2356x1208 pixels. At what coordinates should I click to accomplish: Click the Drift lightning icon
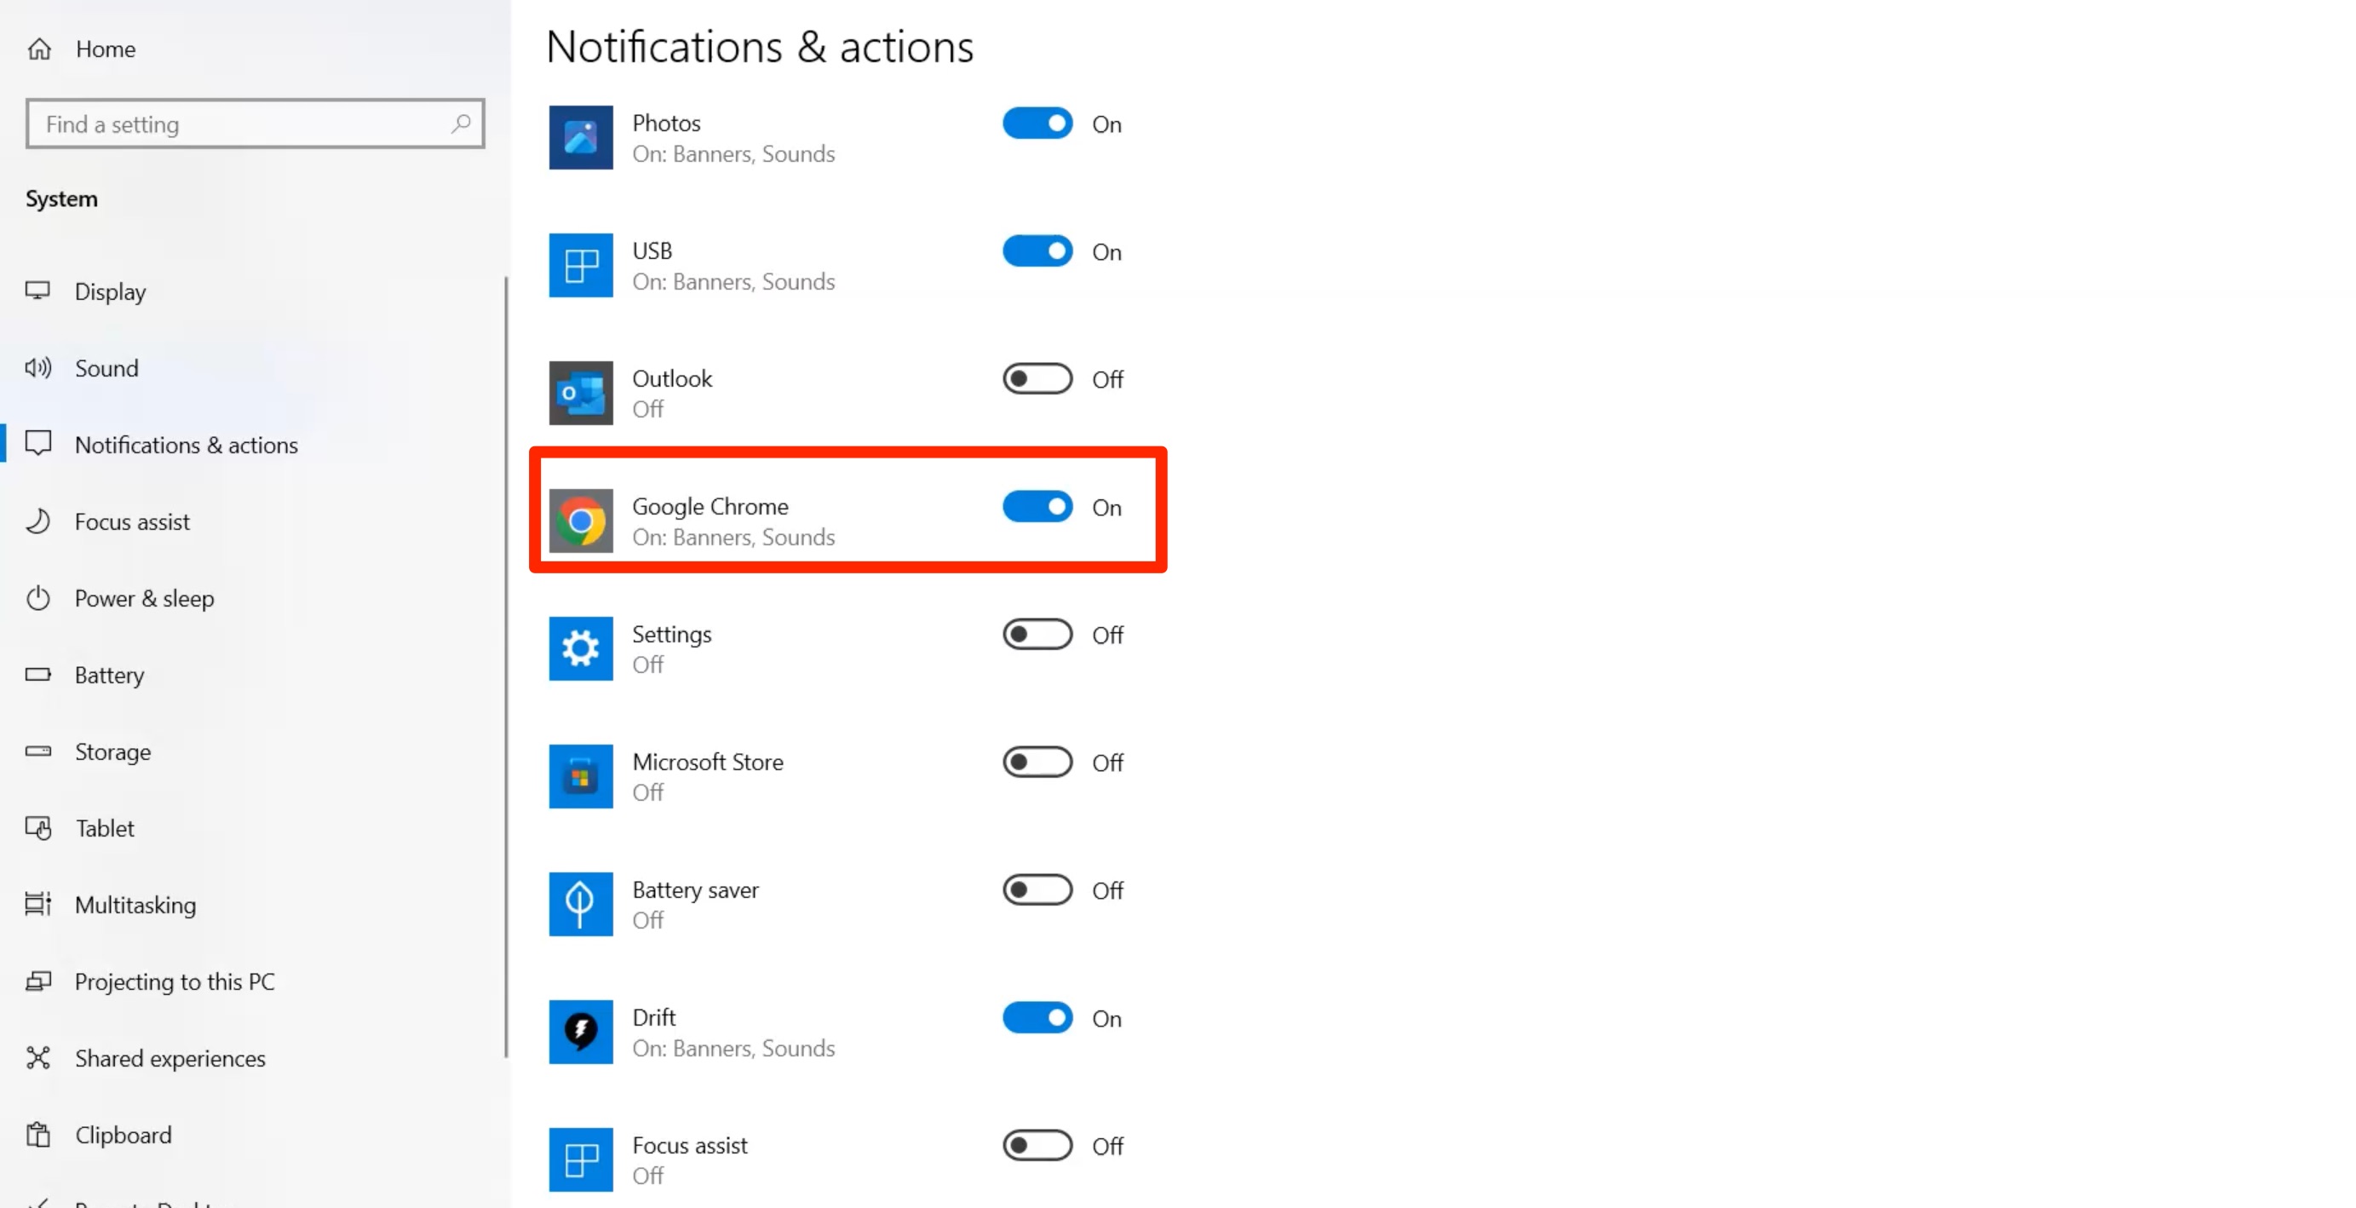point(580,1032)
